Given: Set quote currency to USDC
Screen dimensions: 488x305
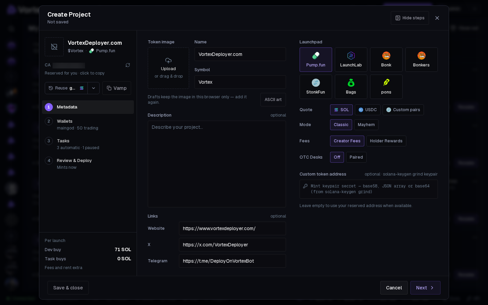Looking at the screenshot, I should click(x=368, y=110).
